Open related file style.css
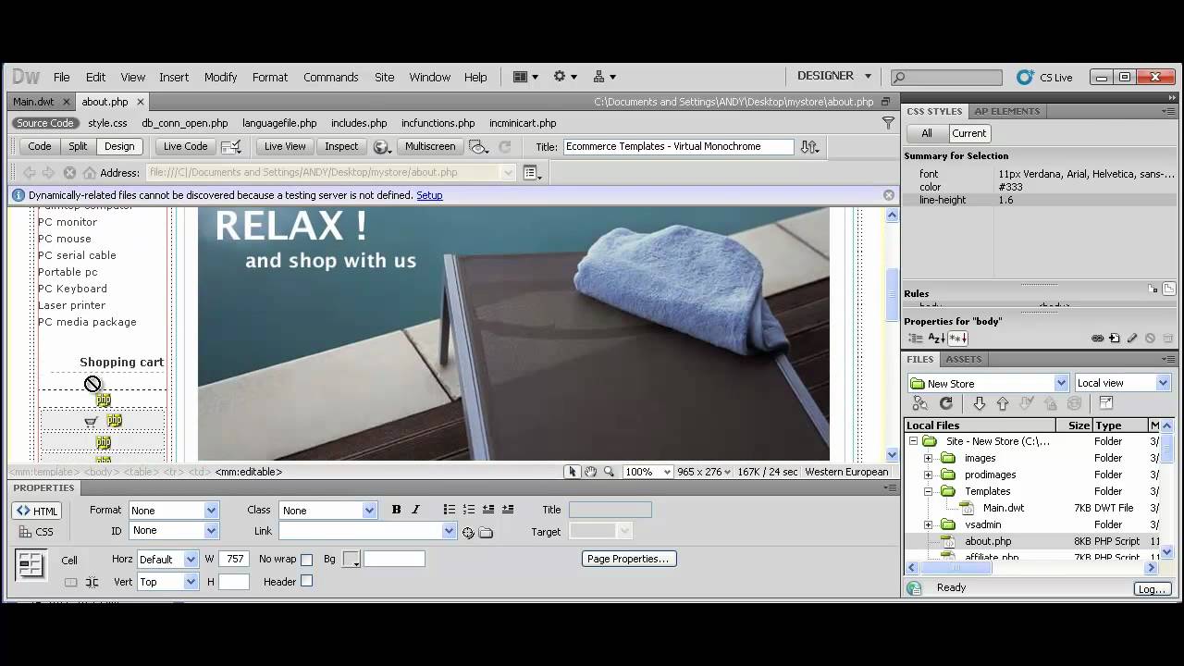This screenshot has width=1184, height=666. [107, 123]
